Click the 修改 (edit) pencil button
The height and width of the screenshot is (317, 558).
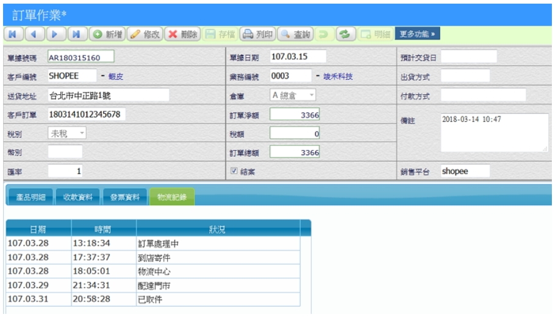pos(145,35)
